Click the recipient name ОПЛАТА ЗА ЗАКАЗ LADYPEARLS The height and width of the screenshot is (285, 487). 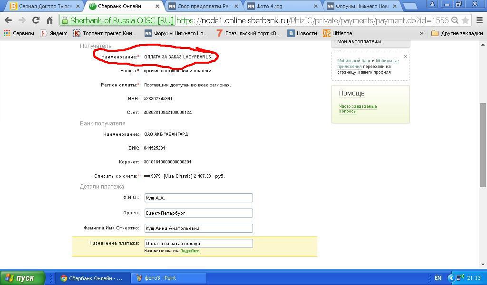[x=177, y=57]
